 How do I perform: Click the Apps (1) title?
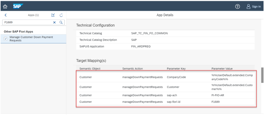pyautogui.click(x=33, y=15)
